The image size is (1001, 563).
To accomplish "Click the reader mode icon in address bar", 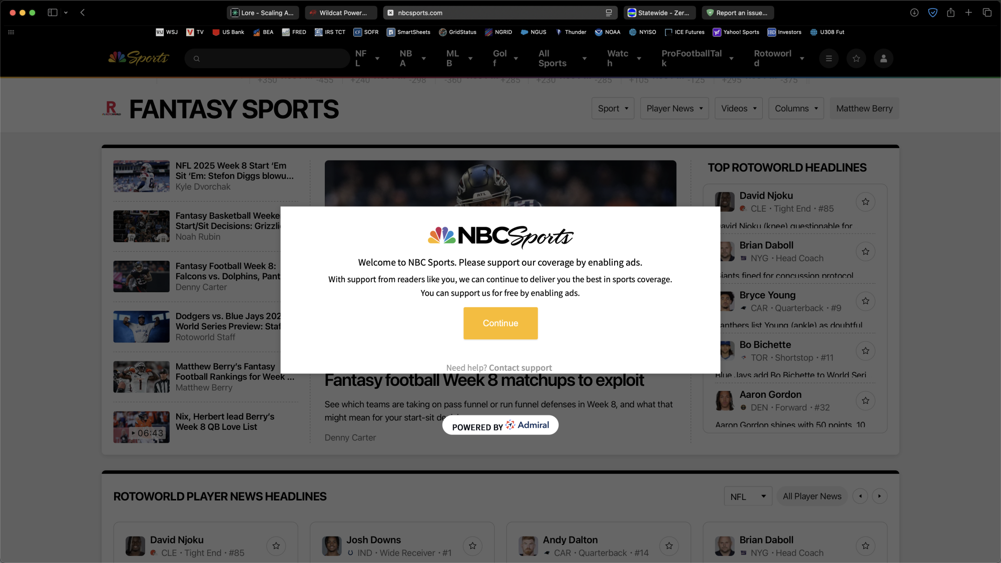I will pos(609,13).
